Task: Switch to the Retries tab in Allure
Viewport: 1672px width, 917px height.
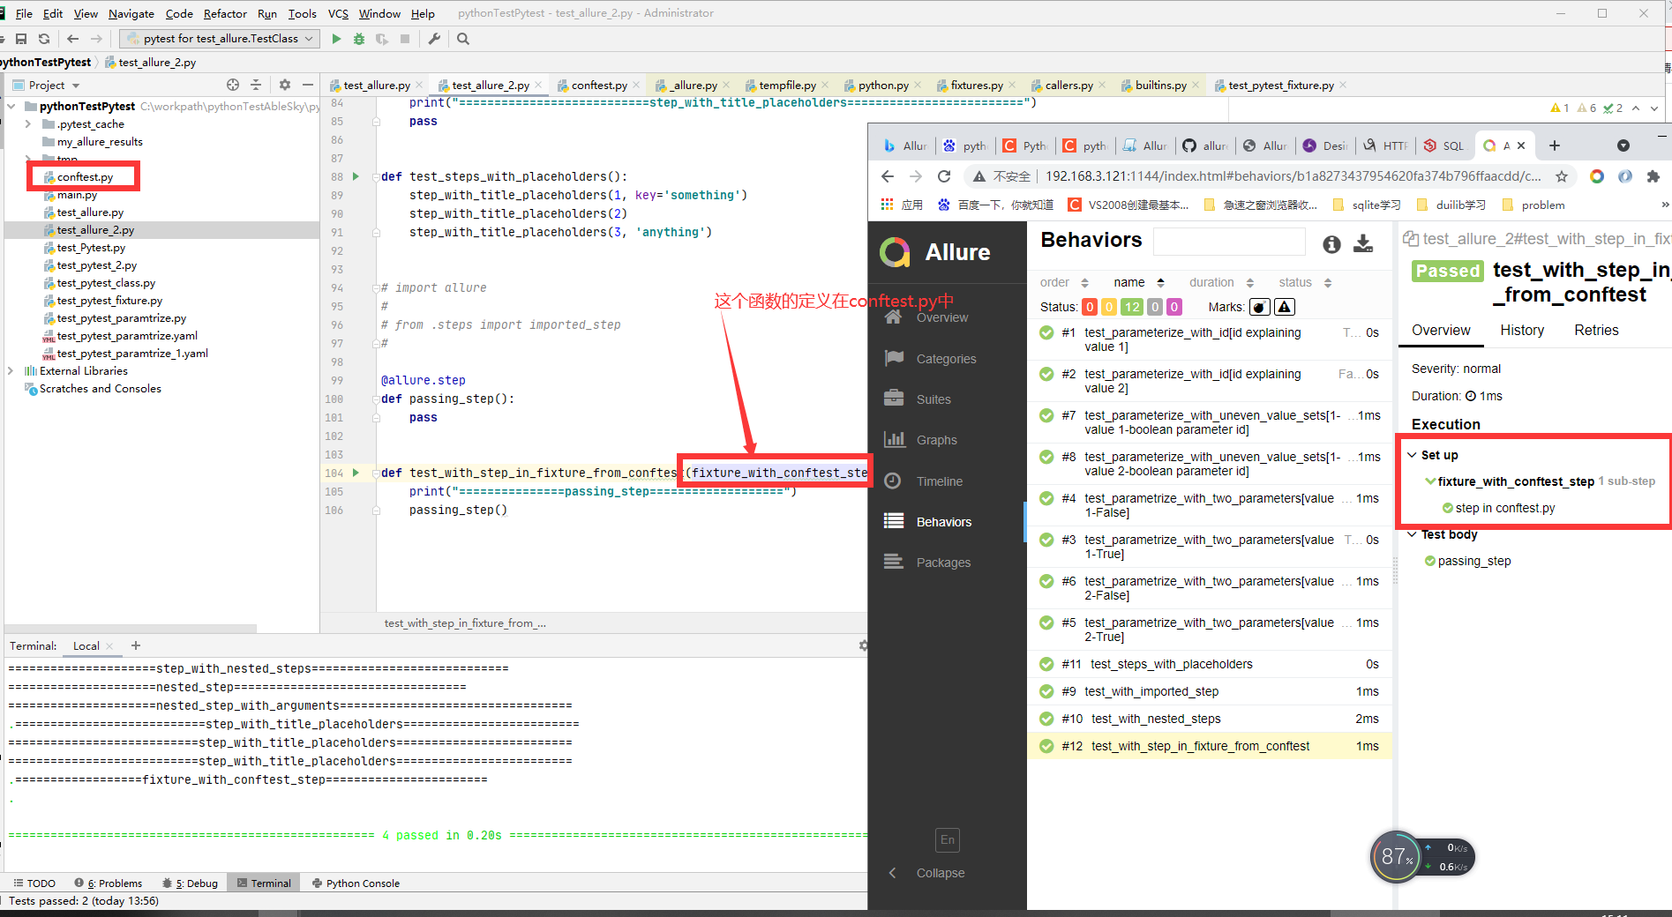Action: coord(1596,331)
